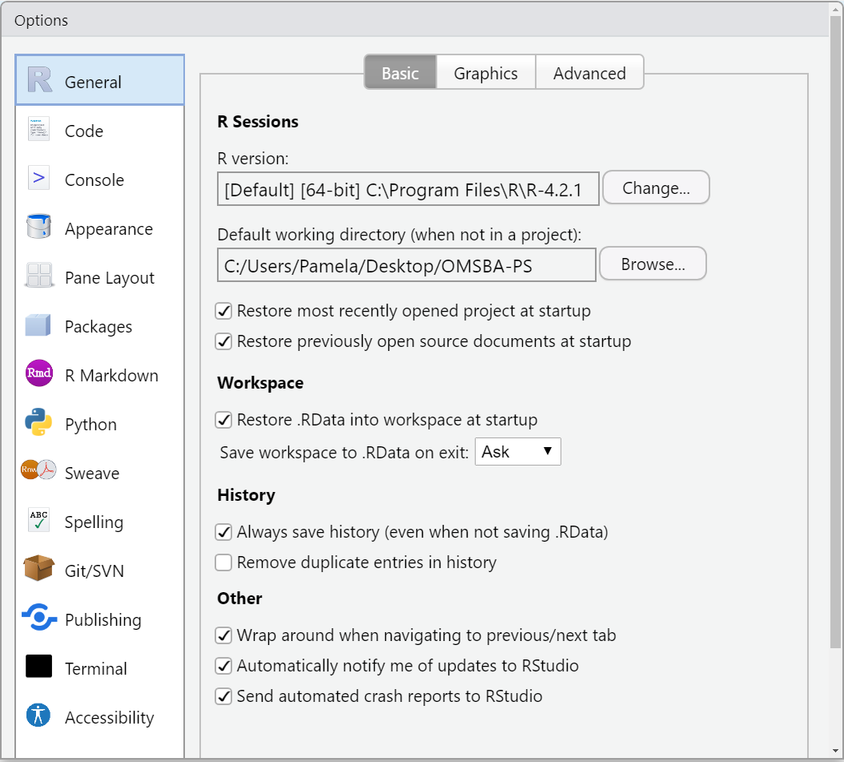Toggle Restore previously open source documents
Image resolution: width=844 pixels, height=762 pixels.
tap(223, 341)
